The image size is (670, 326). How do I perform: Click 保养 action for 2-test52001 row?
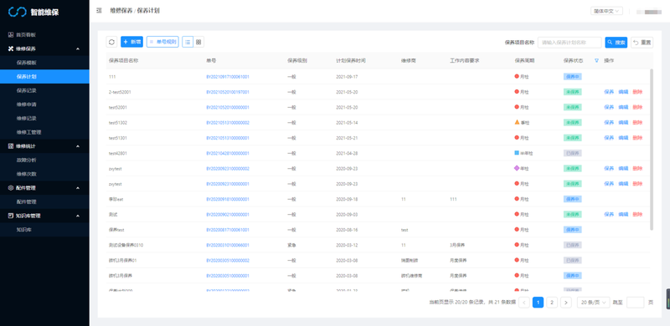coord(609,92)
